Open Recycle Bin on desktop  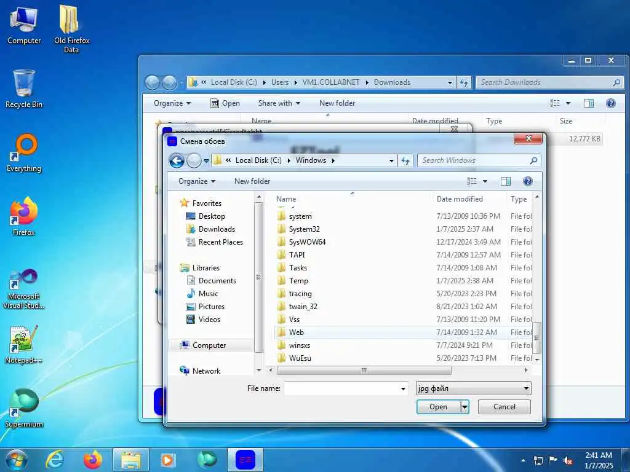24,88
